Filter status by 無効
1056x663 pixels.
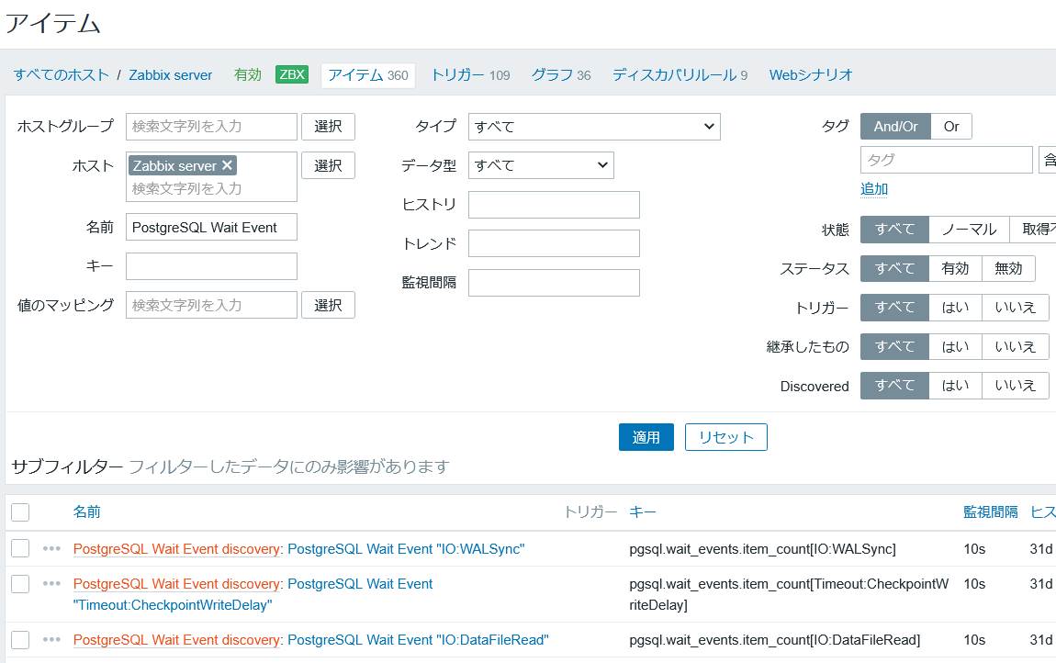click(x=1008, y=268)
